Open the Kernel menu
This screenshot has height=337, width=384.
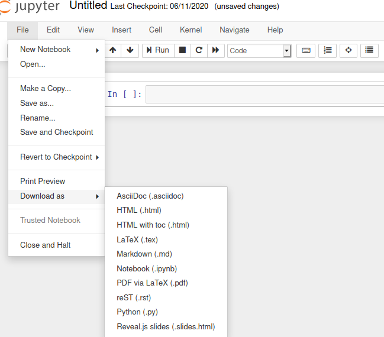point(191,30)
